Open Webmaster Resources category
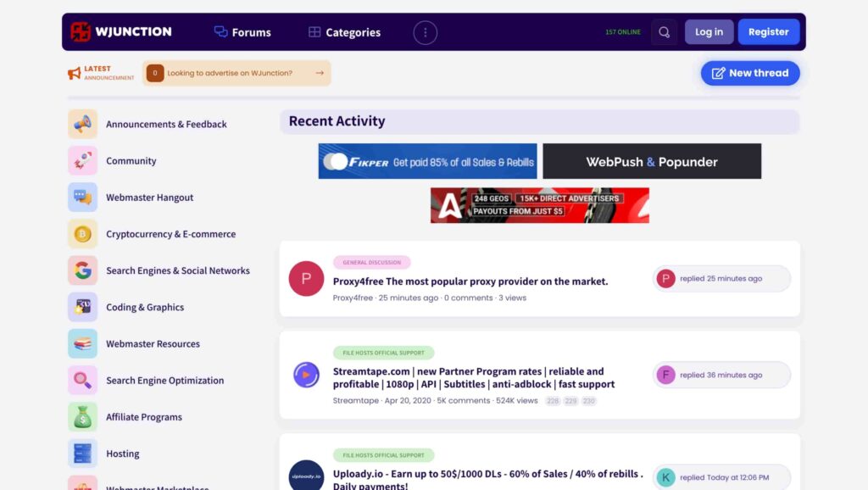 pos(153,343)
